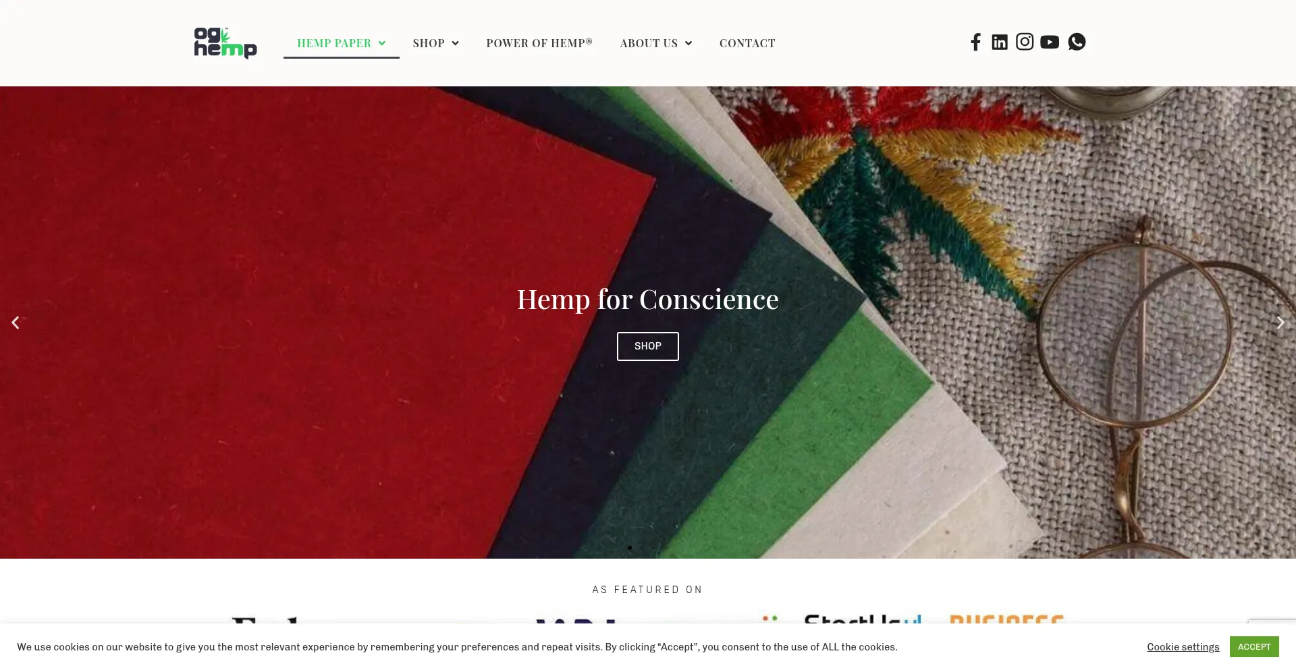
Task: Expand the Shop menu chevron
Action: 456,43
